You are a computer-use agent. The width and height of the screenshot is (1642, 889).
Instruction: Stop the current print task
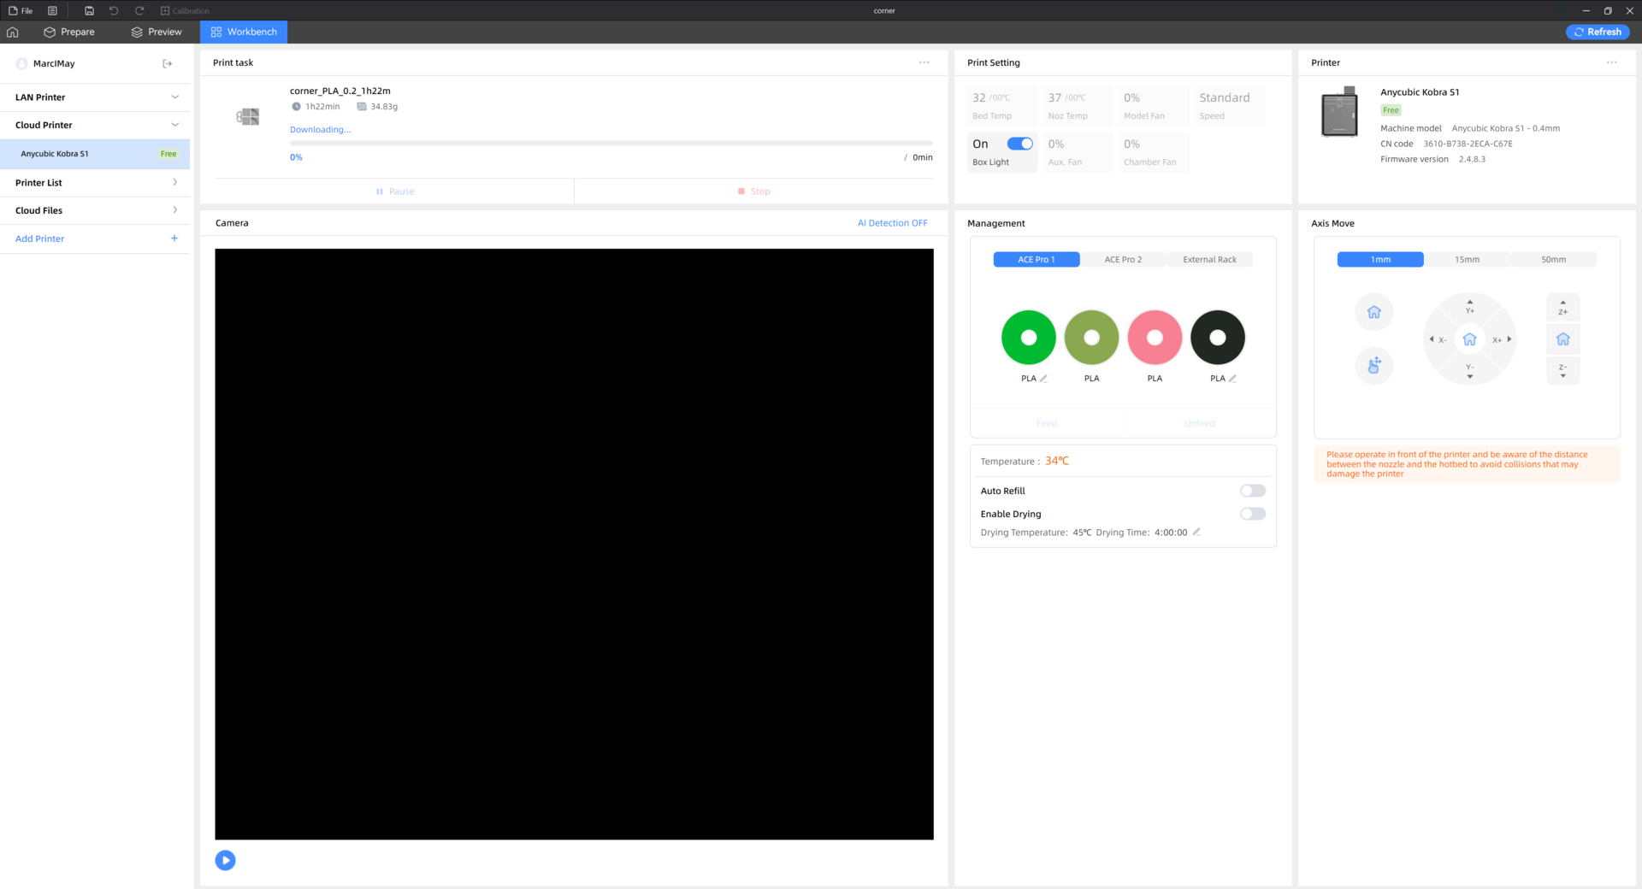754,191
